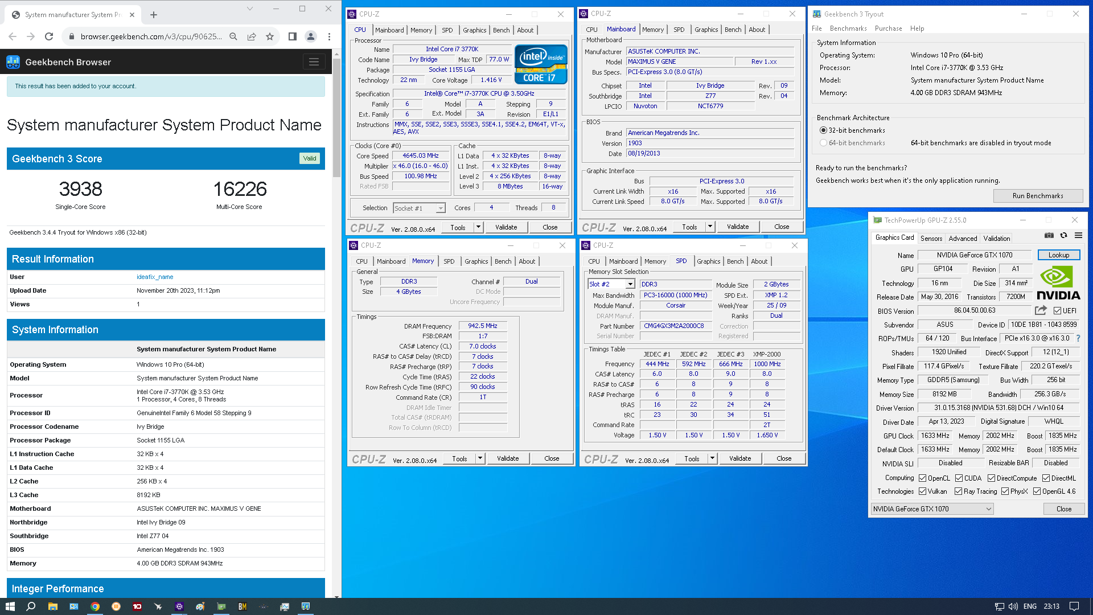Toggle the Ray Tracing checkbox
This screenshot has width=1093, height=615.
tap(958, 491)
